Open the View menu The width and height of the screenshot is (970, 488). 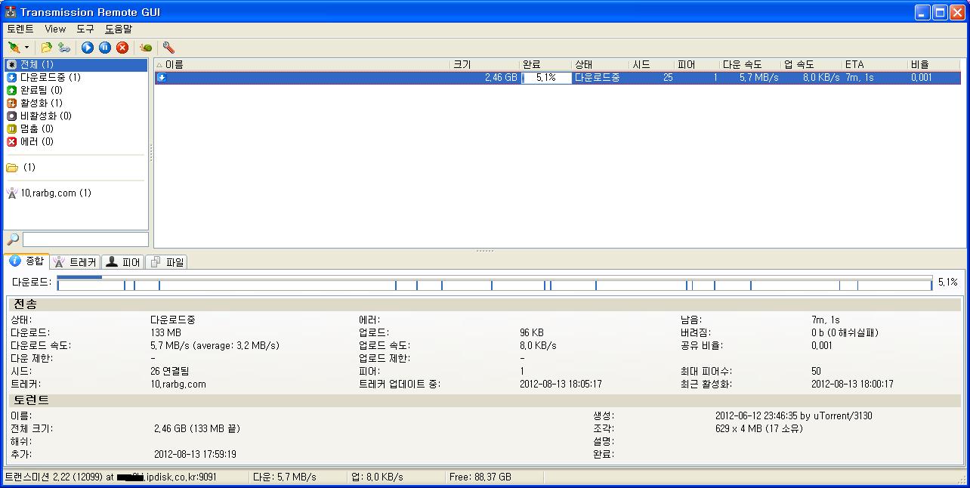click(55, 29)
